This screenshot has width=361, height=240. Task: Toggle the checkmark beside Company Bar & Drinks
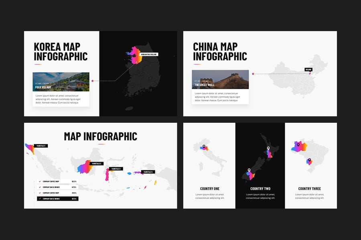40,187
